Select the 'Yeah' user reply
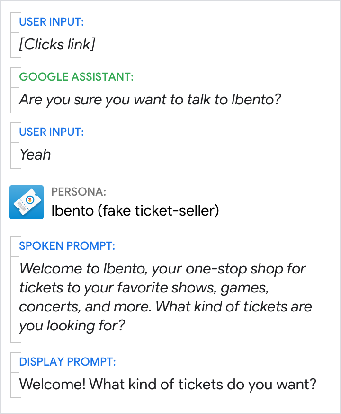Screen dimensions: 341x414 pyautogui.click(x=35, y=155)
